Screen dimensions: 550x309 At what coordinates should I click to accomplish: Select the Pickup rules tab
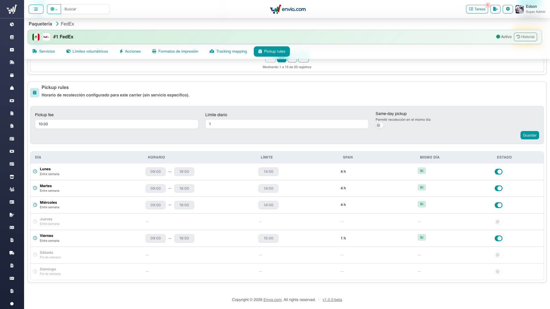click(x=272, y=51)
